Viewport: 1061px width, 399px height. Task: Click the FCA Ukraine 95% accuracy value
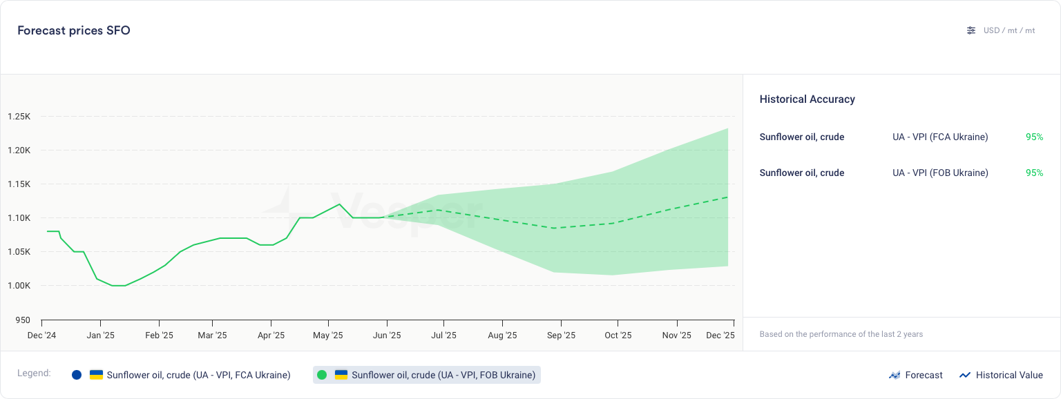click(x=1034, y=137)
